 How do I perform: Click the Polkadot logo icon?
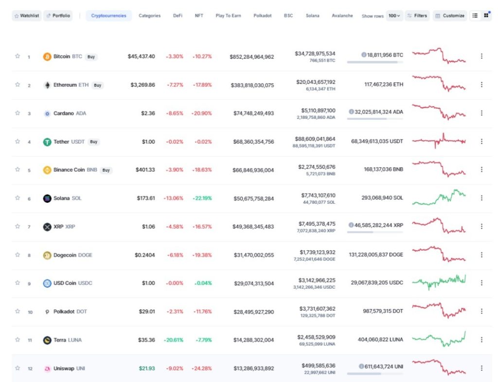[47, 312]
